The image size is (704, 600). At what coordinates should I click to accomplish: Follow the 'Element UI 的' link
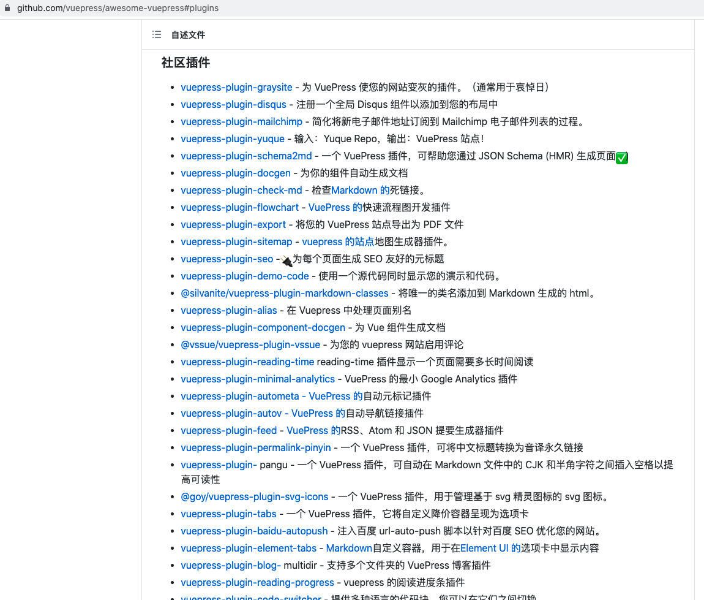[x=491, y=549]
